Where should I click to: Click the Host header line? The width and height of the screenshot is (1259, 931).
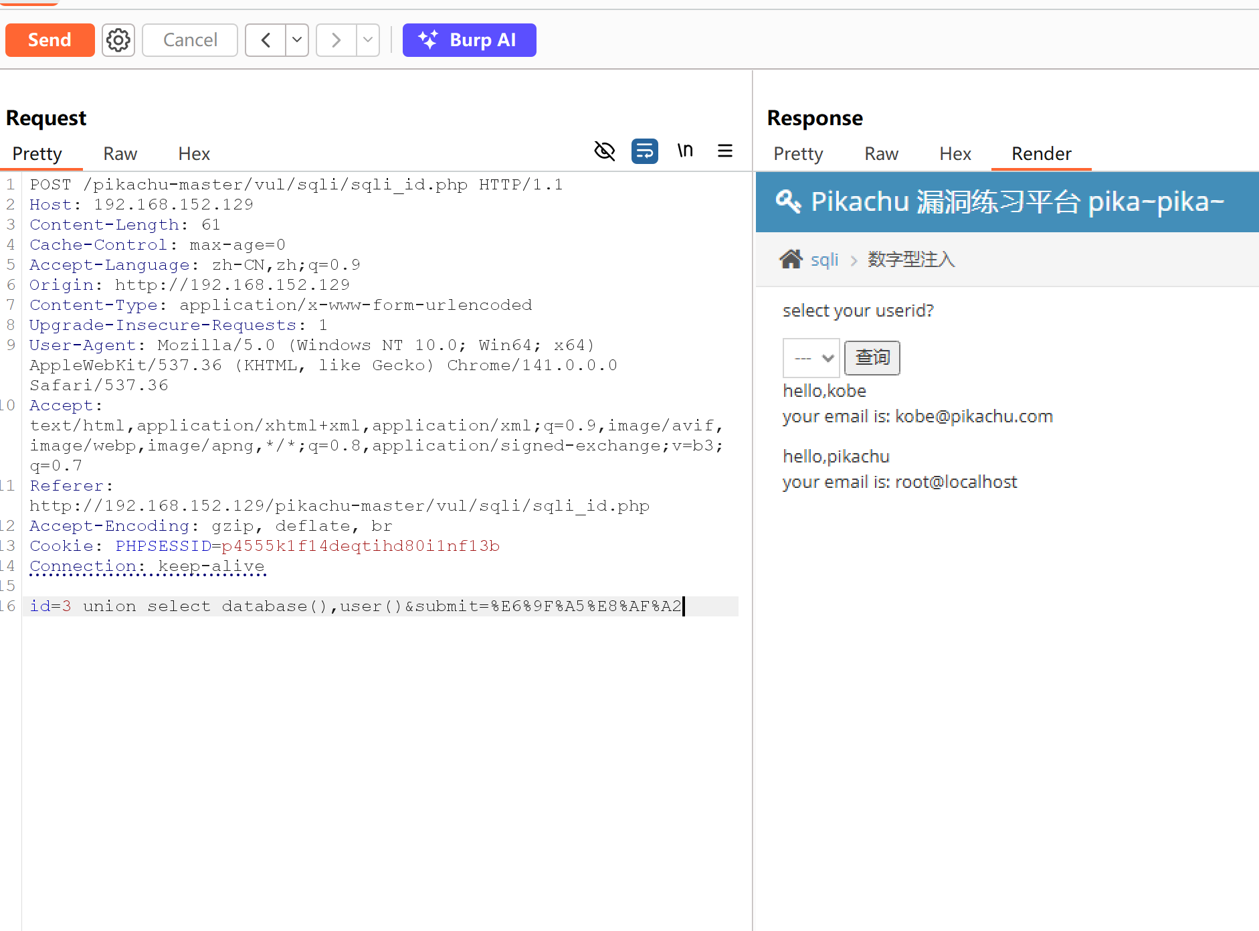pyautogui.click(x=141, y=205)
